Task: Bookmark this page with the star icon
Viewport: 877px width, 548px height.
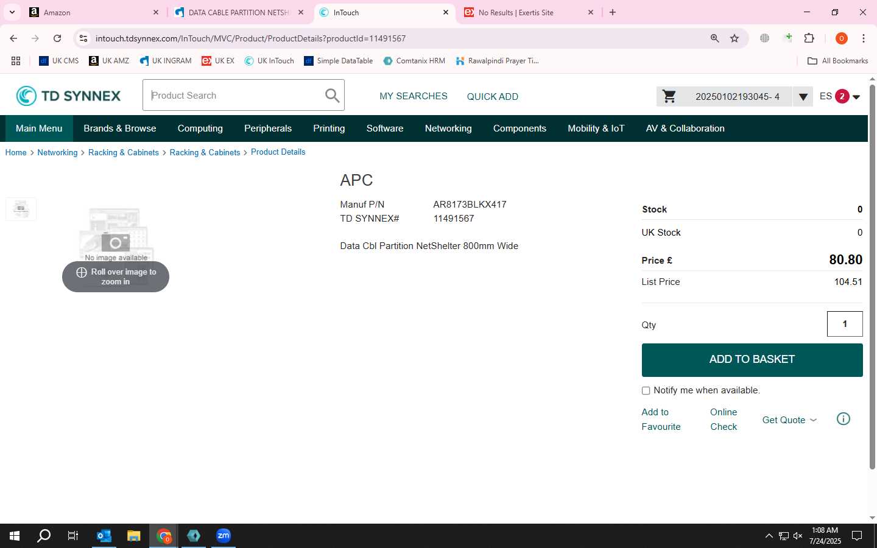Action: [734, 38]
